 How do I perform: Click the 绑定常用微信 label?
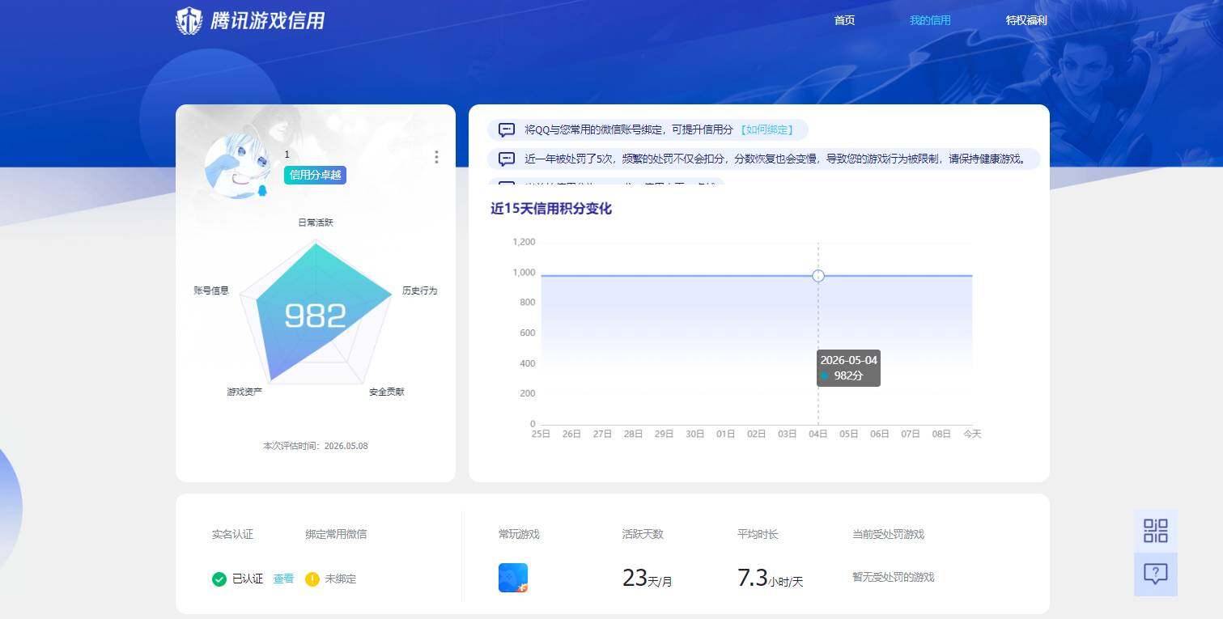(x=336, y=534)
